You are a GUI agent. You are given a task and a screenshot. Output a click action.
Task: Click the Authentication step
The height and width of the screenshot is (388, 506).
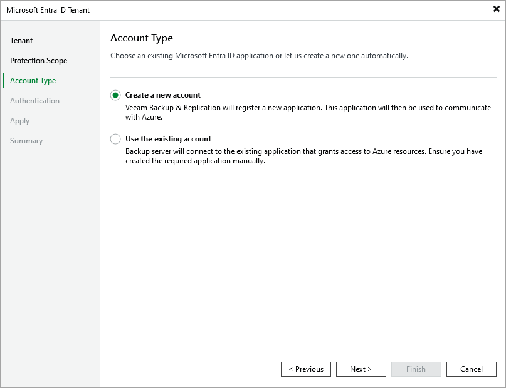pos(34,100)
